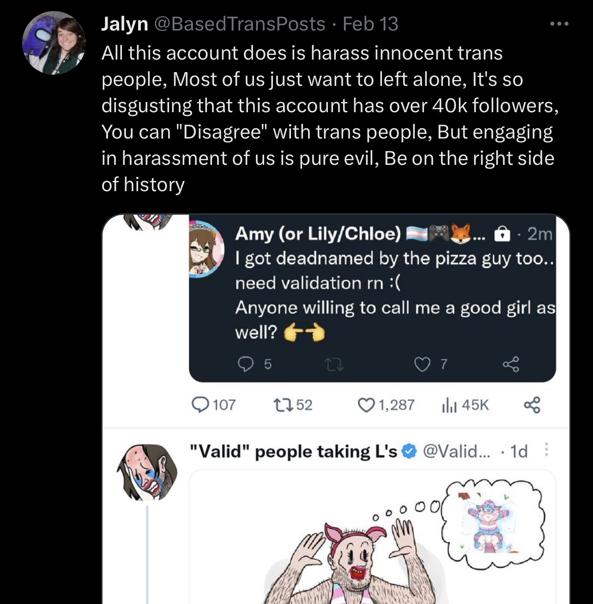The image size is (593, 604).
Task: Open Jalyn's profile picture
Action: pyautogui.click(x=54, y=43)
